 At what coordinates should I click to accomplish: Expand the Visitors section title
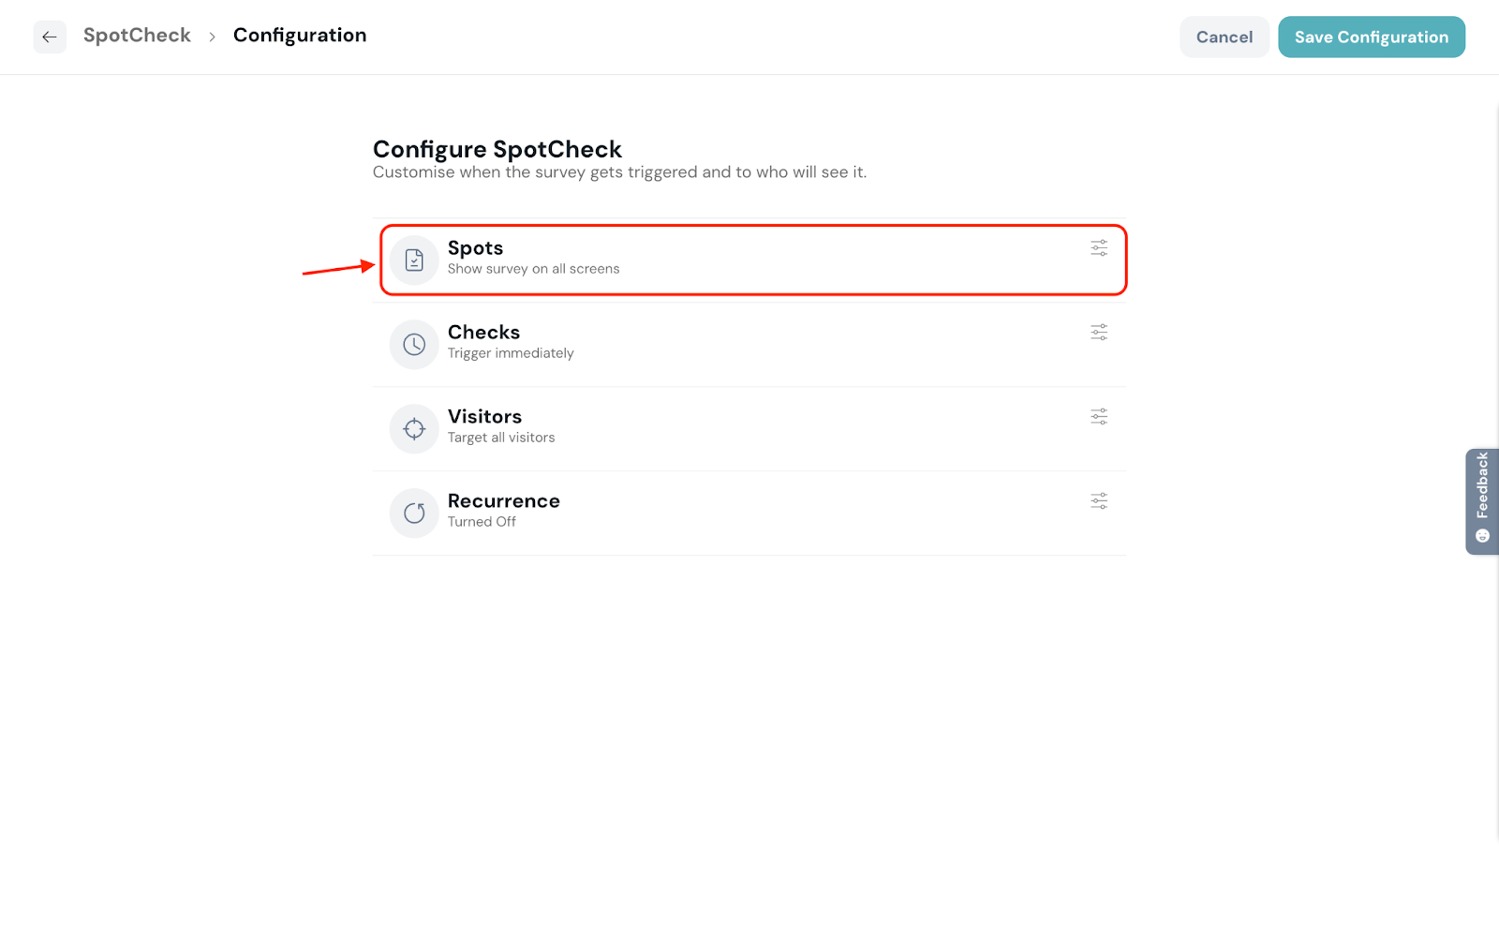coord(484,417)
